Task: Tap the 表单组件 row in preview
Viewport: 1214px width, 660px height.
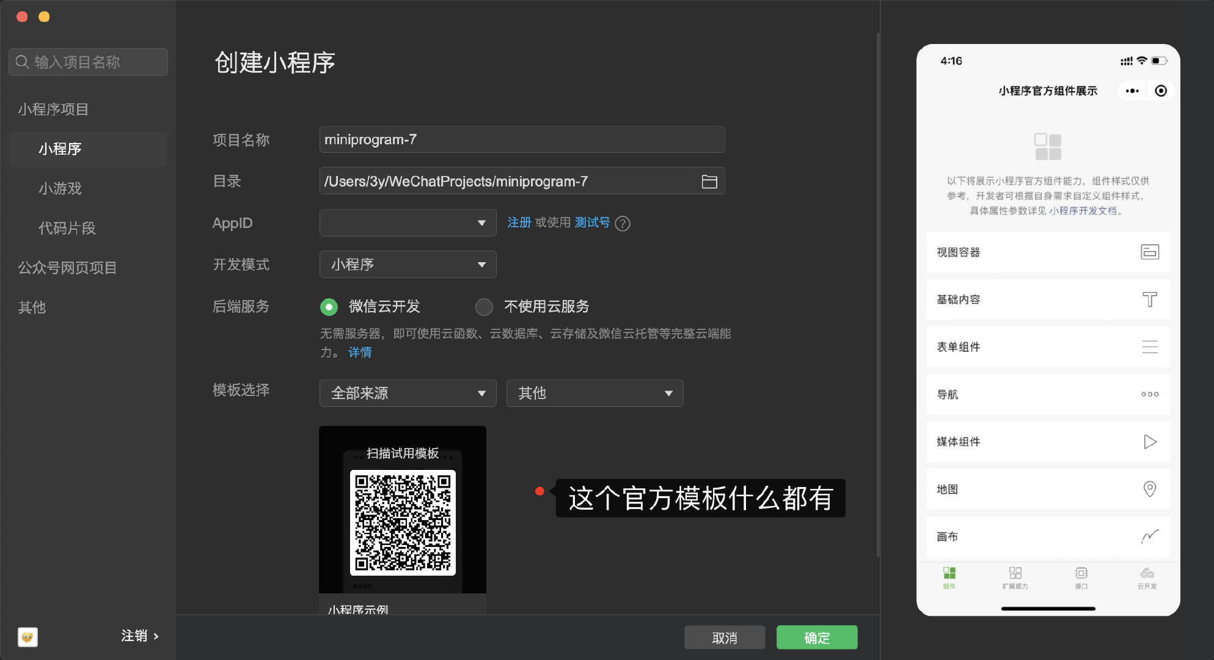Action: point(1048,347)
